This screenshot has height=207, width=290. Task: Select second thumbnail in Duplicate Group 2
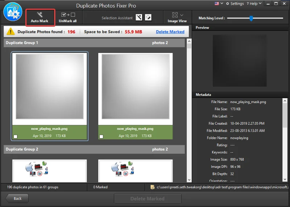[135, 171]
